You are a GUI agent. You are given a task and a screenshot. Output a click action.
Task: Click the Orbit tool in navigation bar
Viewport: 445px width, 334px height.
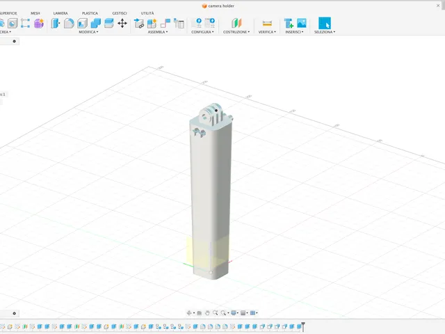coord(189,313)
